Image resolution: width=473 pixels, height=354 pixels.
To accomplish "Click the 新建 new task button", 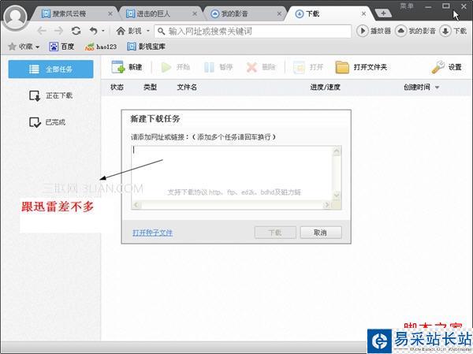I will pos(127,67).
